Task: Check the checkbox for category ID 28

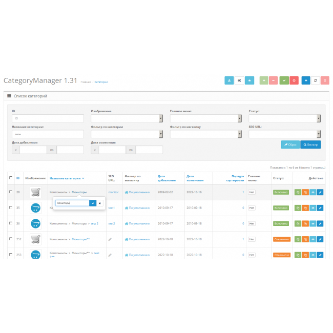Action: pyautogui.click(x=11, y=192)
